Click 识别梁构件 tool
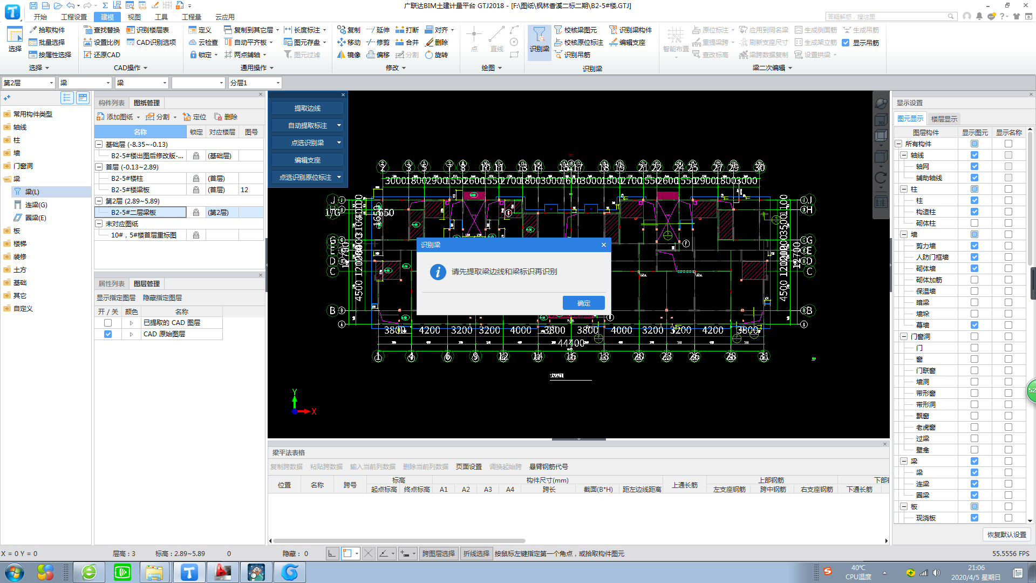Screen dimensions: 1036x583 [630, 30]
